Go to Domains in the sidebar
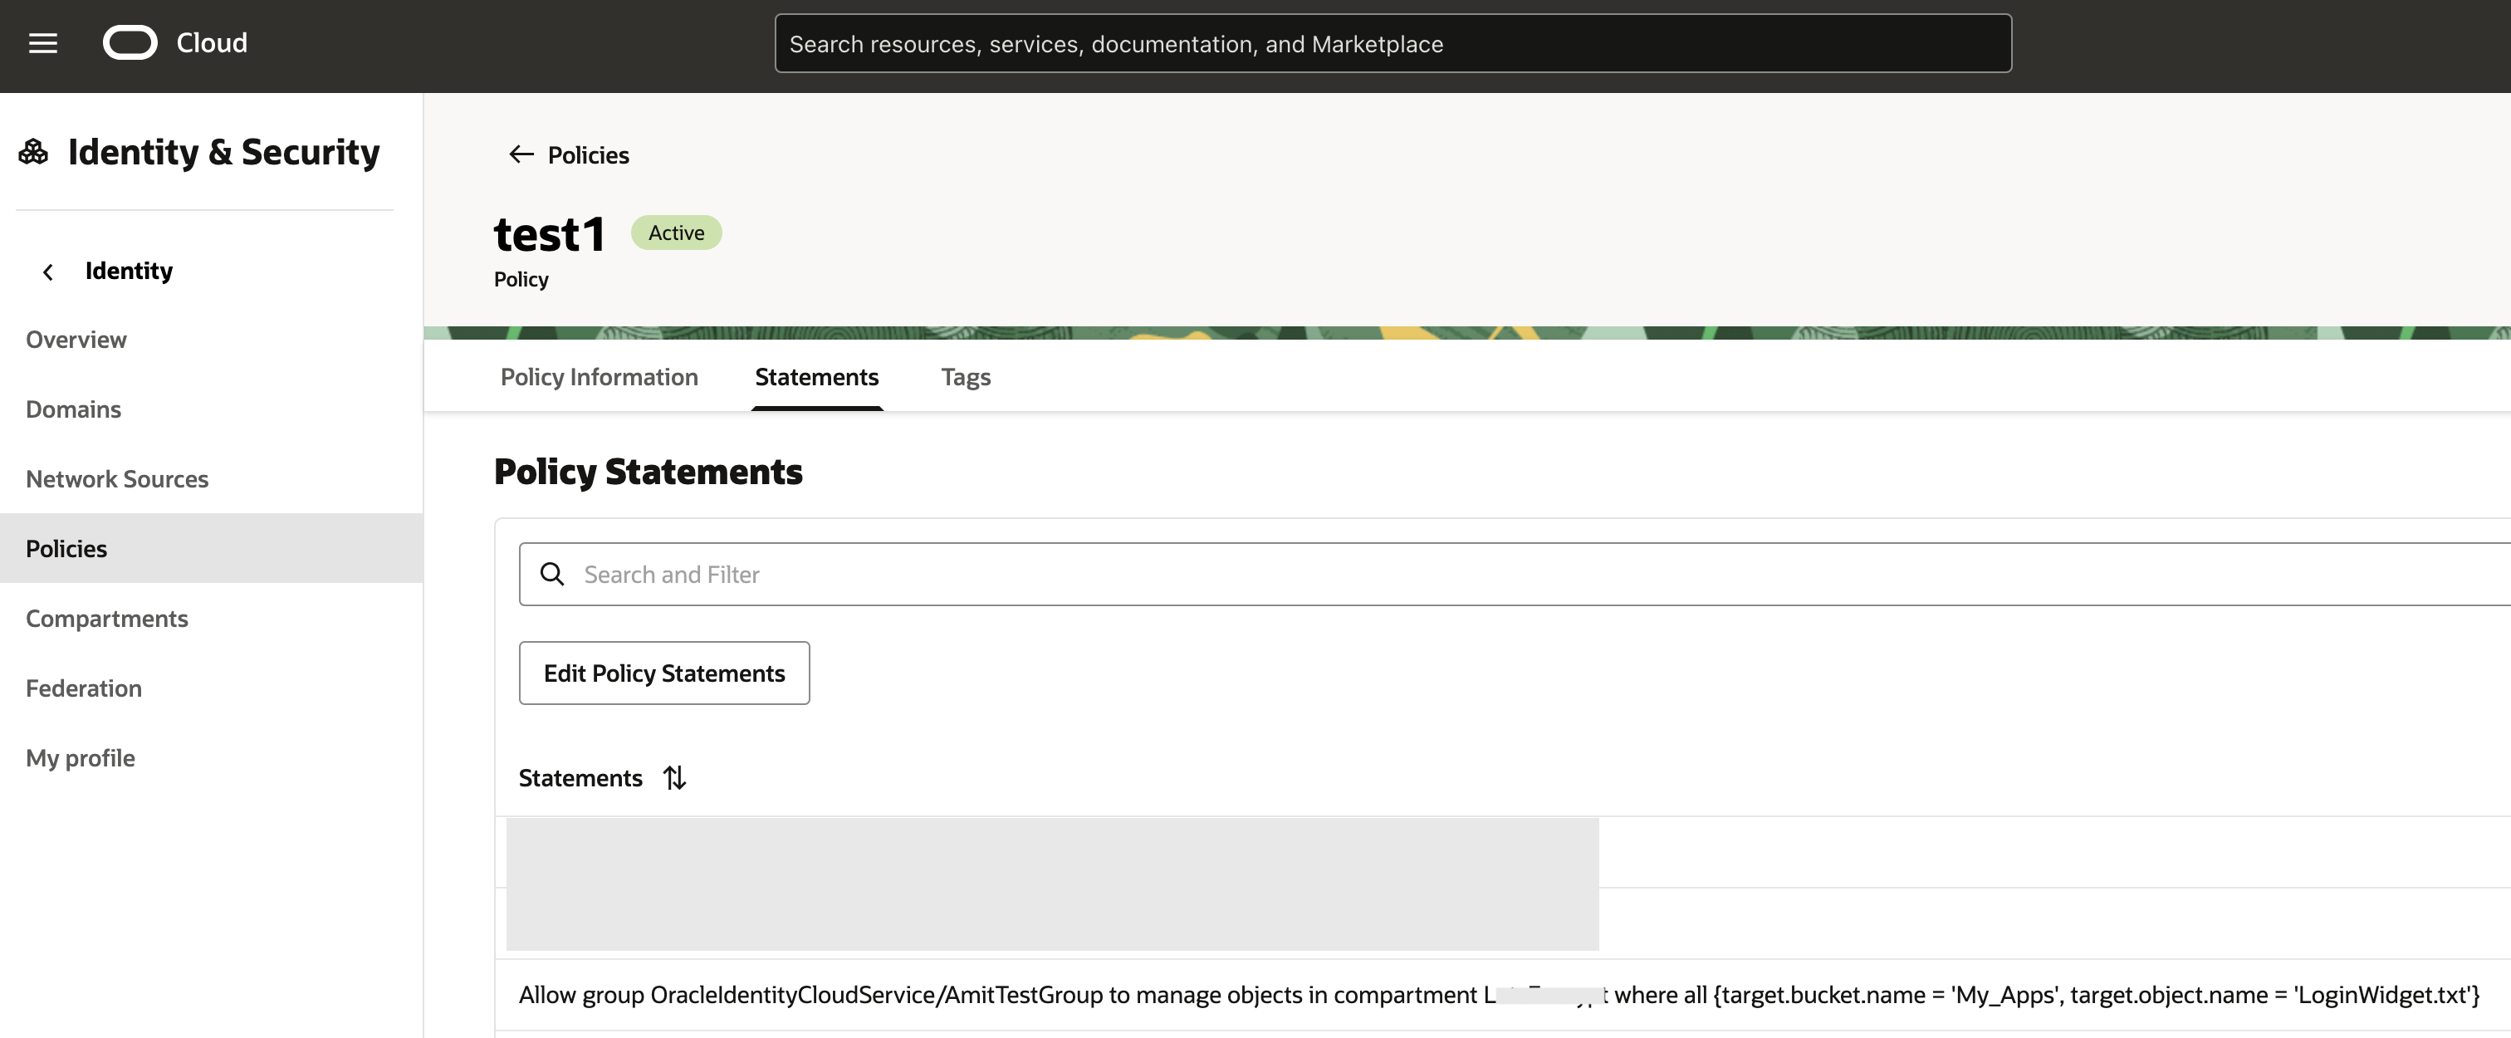This screenshot has width=2511, height=1038. tap(73, 409)
